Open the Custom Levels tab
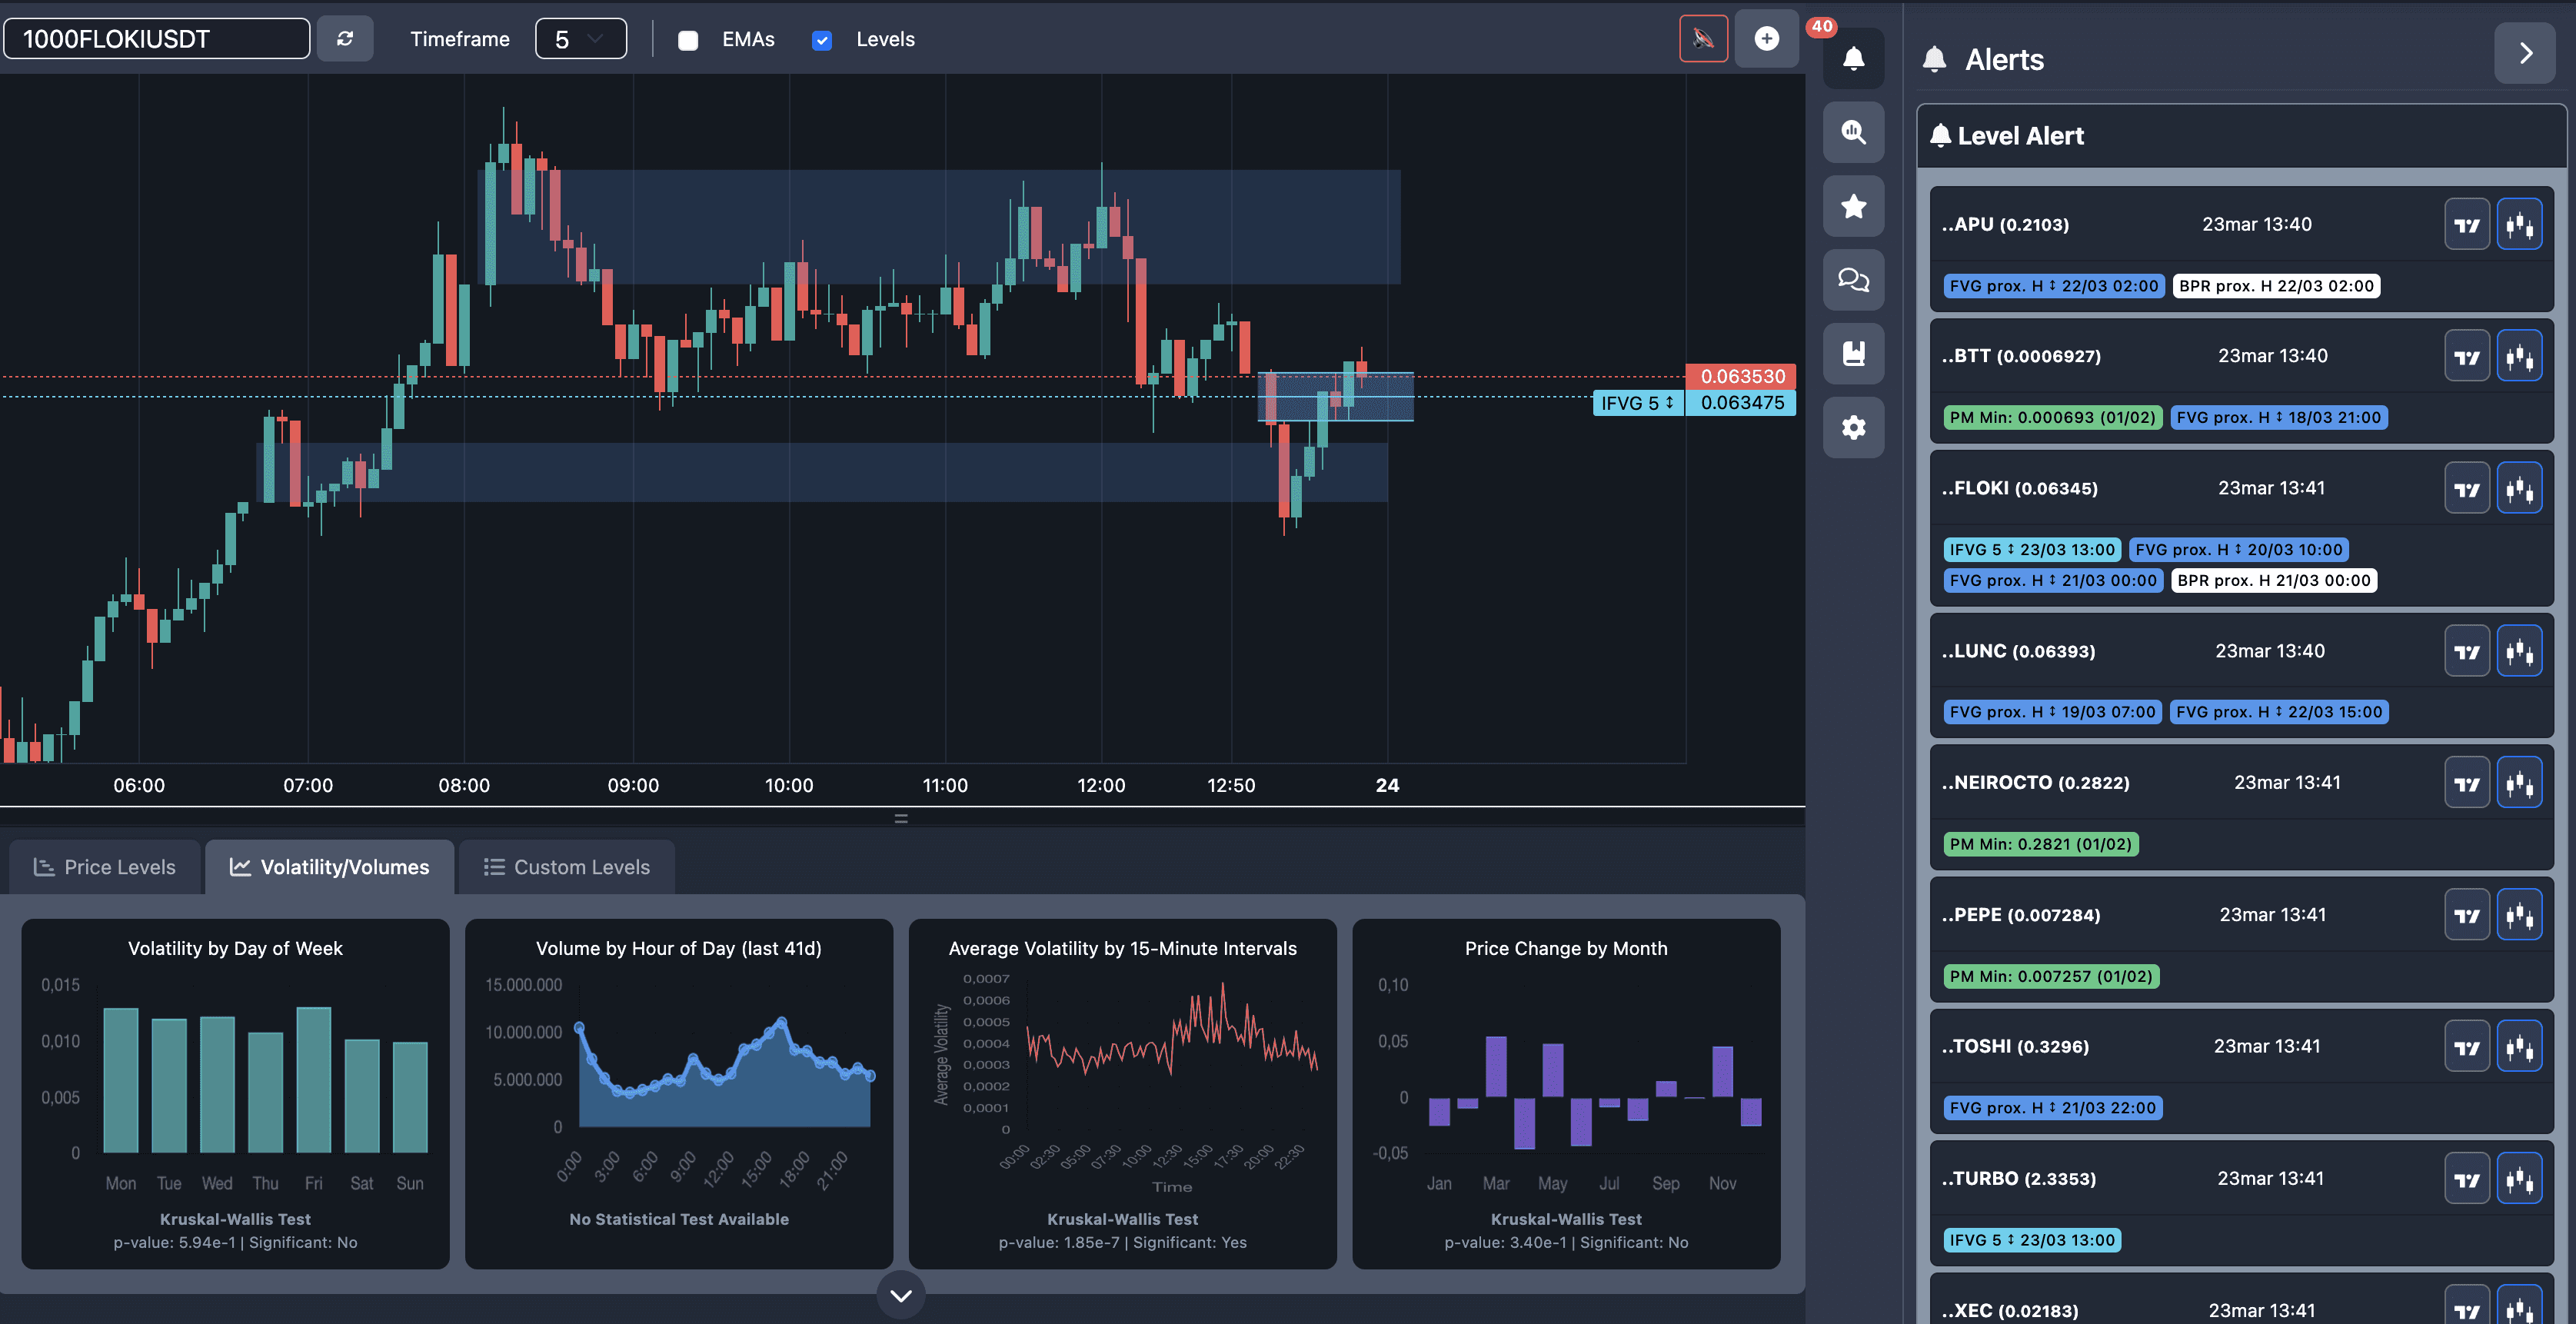This screenshot has width=2576, height=1324. coord(566,867)
